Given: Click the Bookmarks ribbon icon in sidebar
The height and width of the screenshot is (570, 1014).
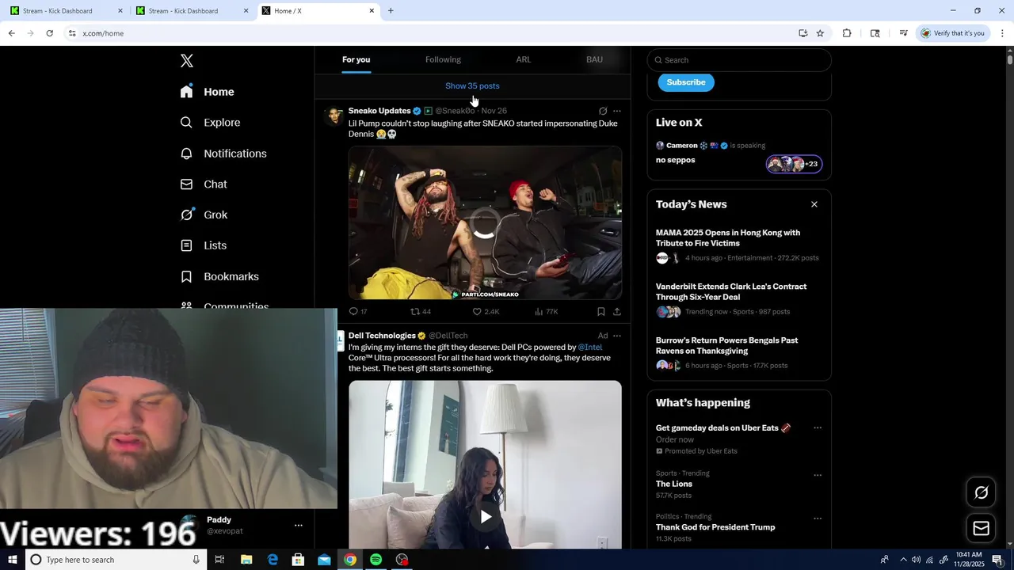Looking at the screenshot, I should [186, 276].
